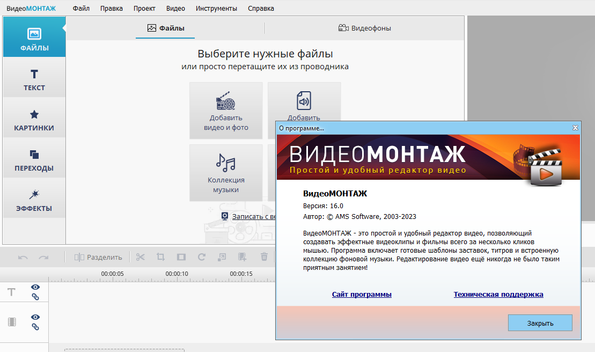This screenshot has width=595, height=352.
Task: Close the О программе dialog with X
Action: [575, 128]
